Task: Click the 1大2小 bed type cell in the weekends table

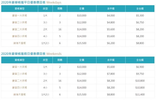Action: click(x=45, y=95)
